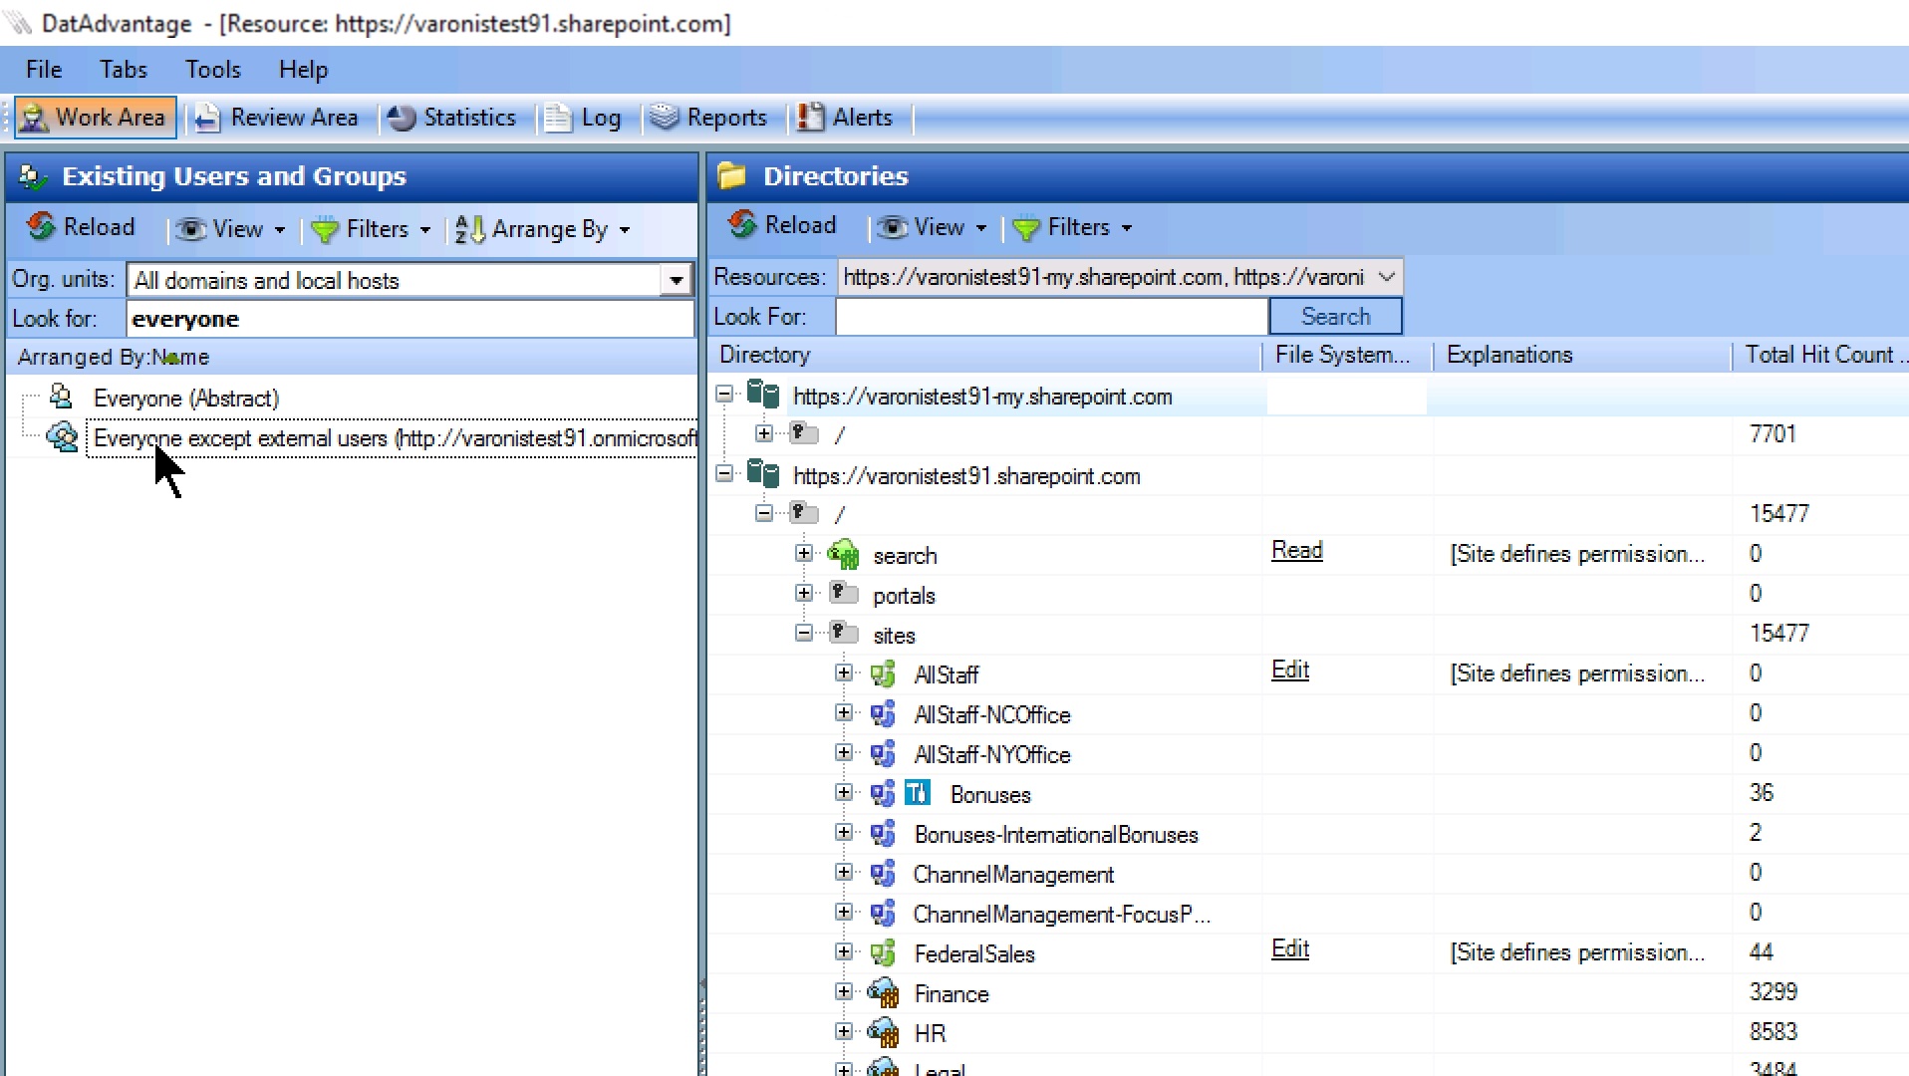Switch to Review Area tab
The image size is (1909, 1076).
point(276,118)
